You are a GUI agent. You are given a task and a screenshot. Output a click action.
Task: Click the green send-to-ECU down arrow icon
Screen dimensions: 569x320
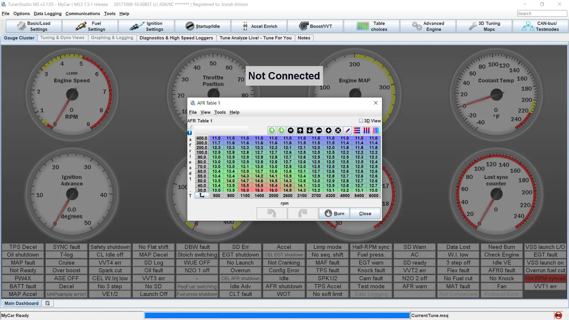tap(281, 130)
